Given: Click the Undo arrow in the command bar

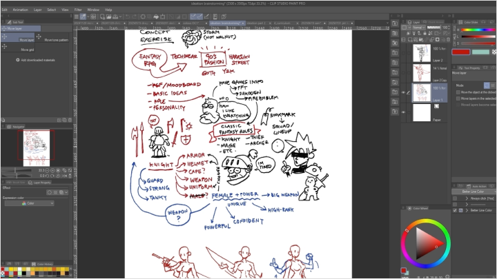Looking at the screenshot, I should (128, 17).
